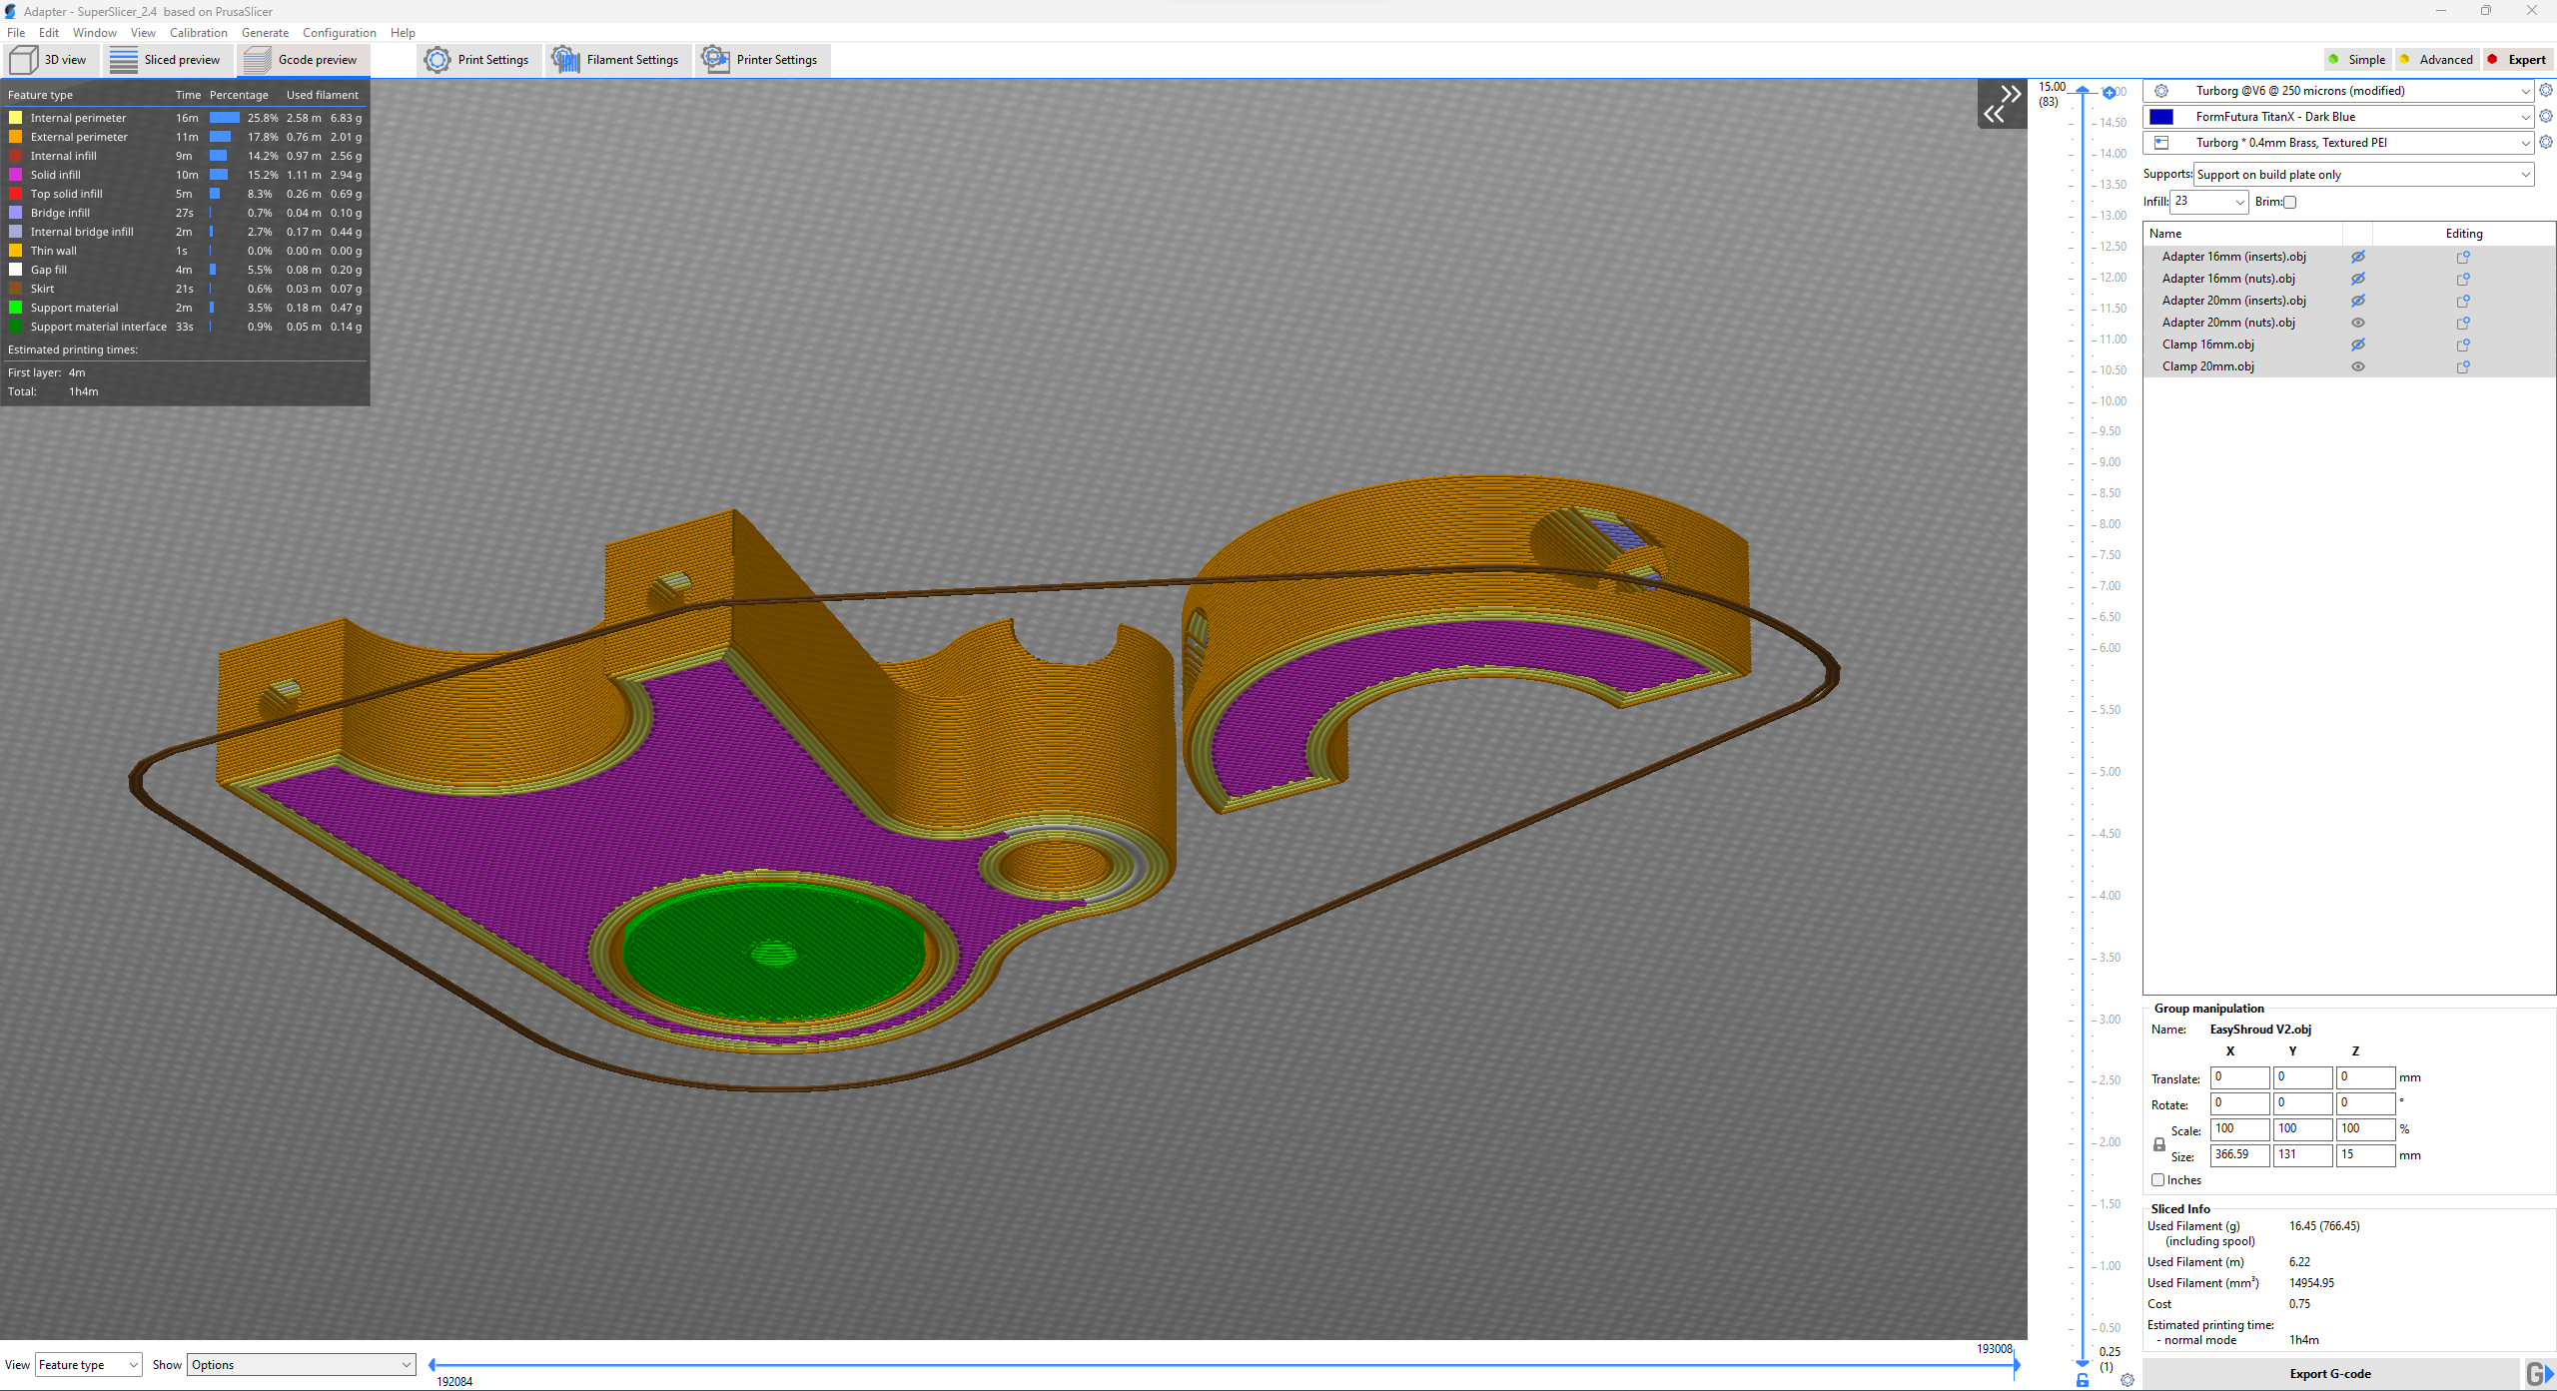Click the add color change plus icon

coord(2110,93)
